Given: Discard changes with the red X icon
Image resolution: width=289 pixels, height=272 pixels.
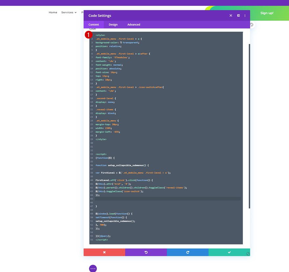Looking at the screenshot, I should click(104, 252).
